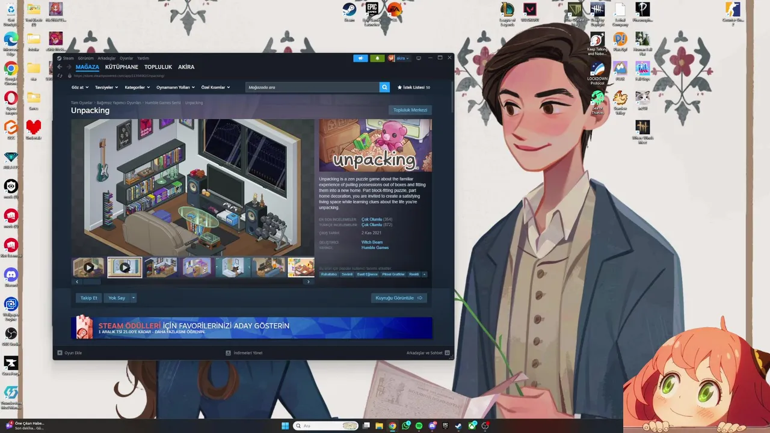This screenshot has width=770, height=433.
Task: Open League of Legends desktop shortcut
Action: 507,13
